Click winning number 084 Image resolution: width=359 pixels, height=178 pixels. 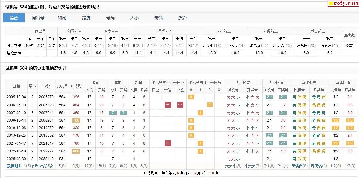click(x=76, y=105)
